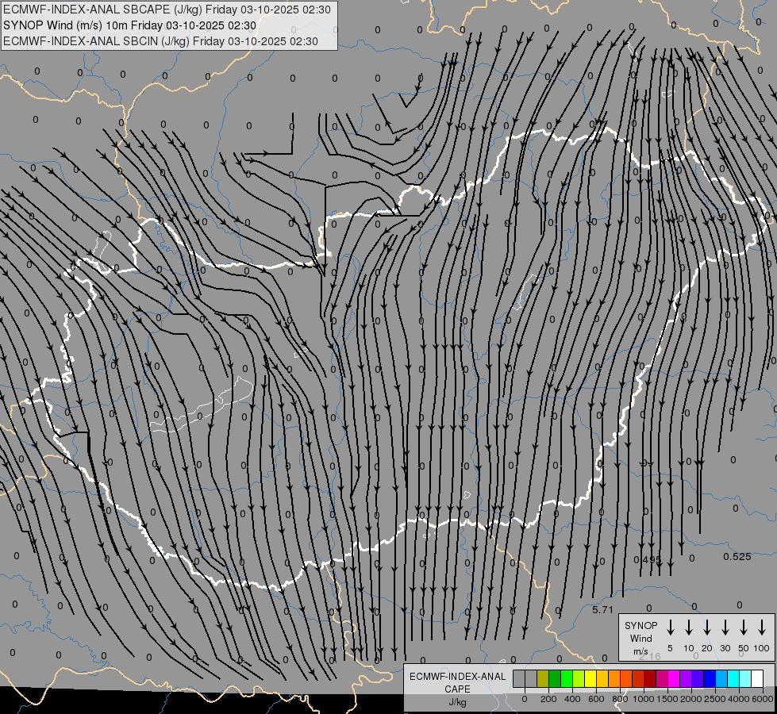This screenshot has width=777, height=714.
Task: Select the dark maroon CAPE swatch after 1000
Action: click(651, 679)
